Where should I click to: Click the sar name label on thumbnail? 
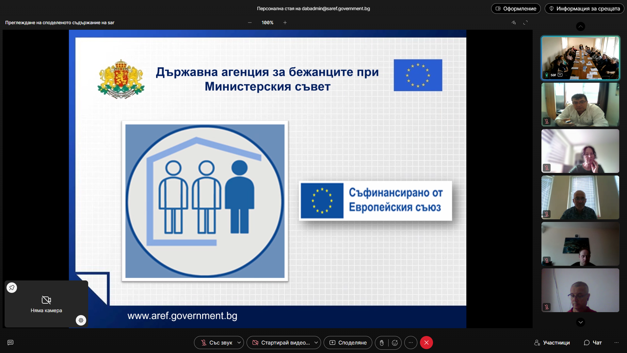(x=553, y=75)
